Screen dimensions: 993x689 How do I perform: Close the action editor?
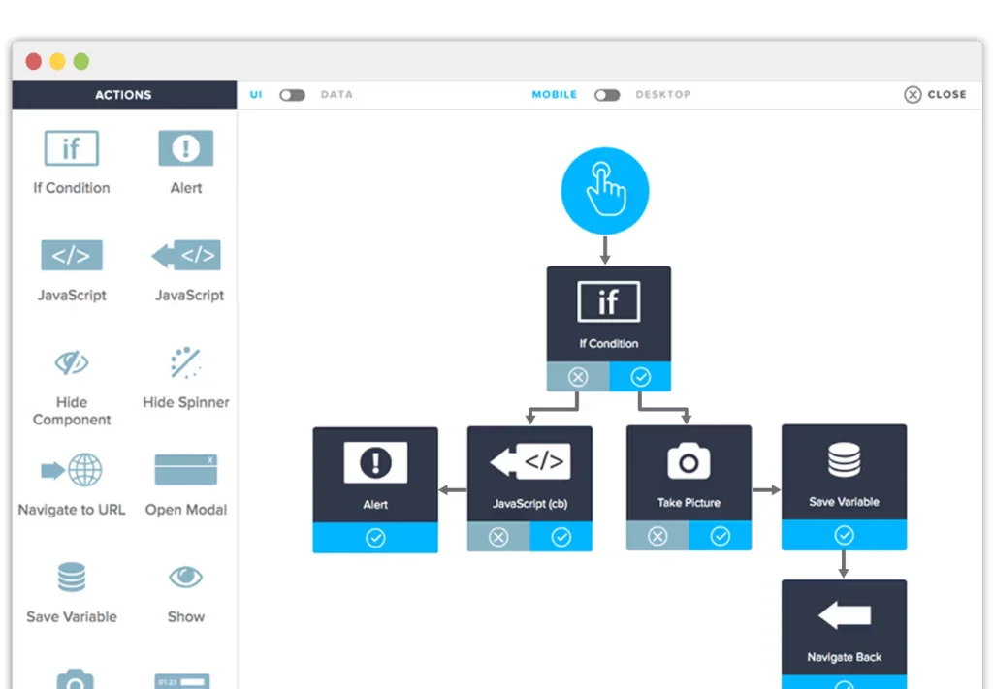click(935, 95)
